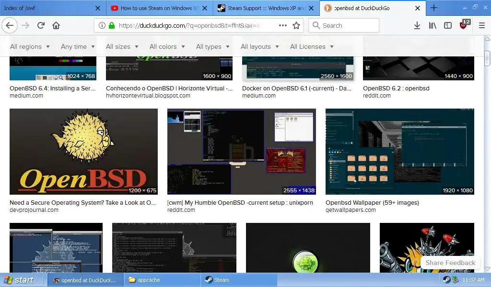
Task: Open the All types dropdown
Action: [212, 46]
